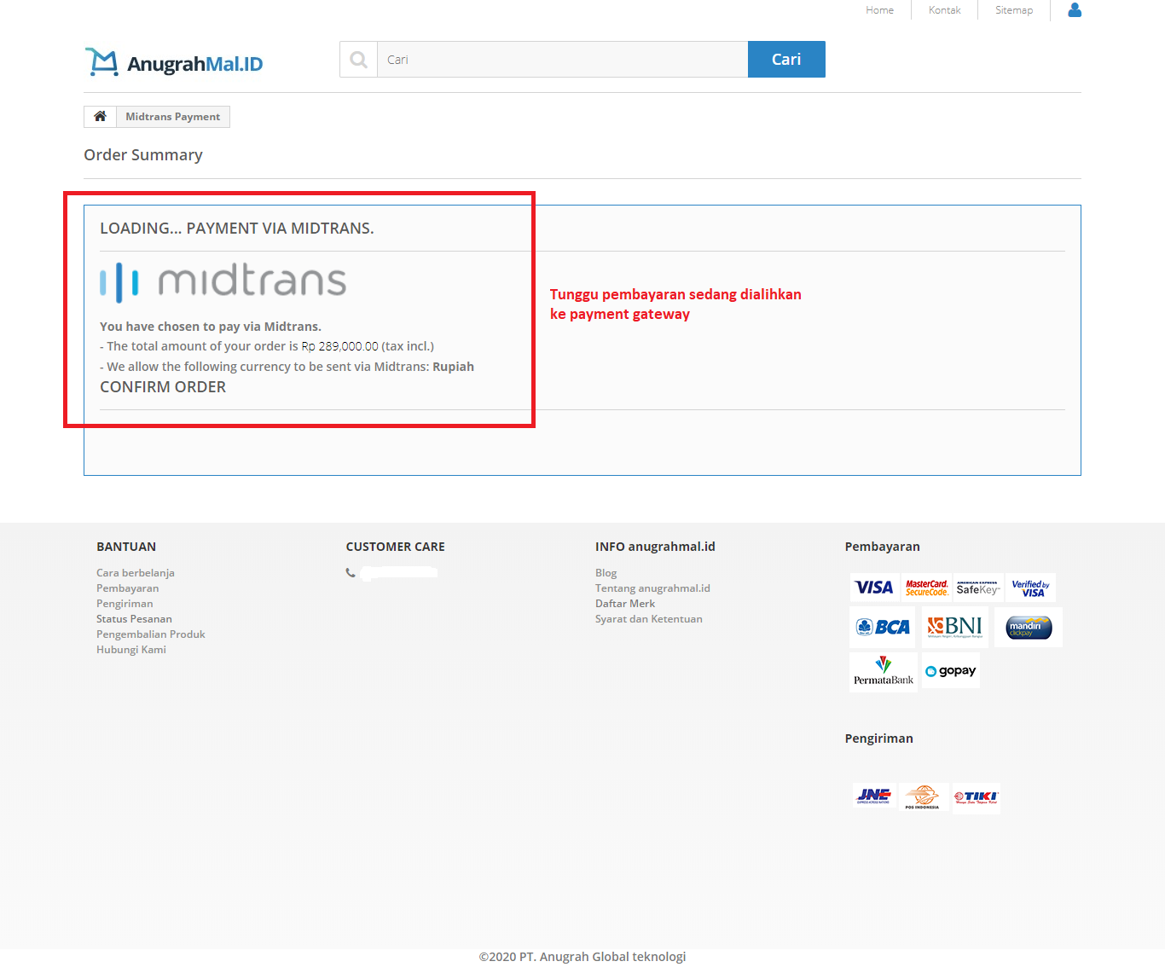
Task: Select the TIKI courier logo
Action: (x=976, y=797)
